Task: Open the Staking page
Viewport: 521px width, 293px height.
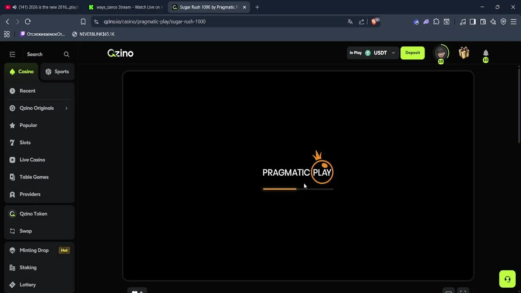Action: pyautogui.click(x=39, y=267)
